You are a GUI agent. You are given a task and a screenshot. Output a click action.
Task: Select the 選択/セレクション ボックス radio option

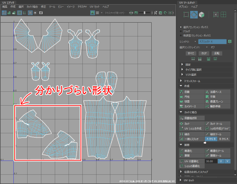181,27
